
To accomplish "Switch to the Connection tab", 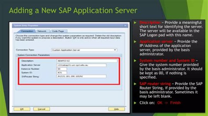I will click(x=27, y=31).
